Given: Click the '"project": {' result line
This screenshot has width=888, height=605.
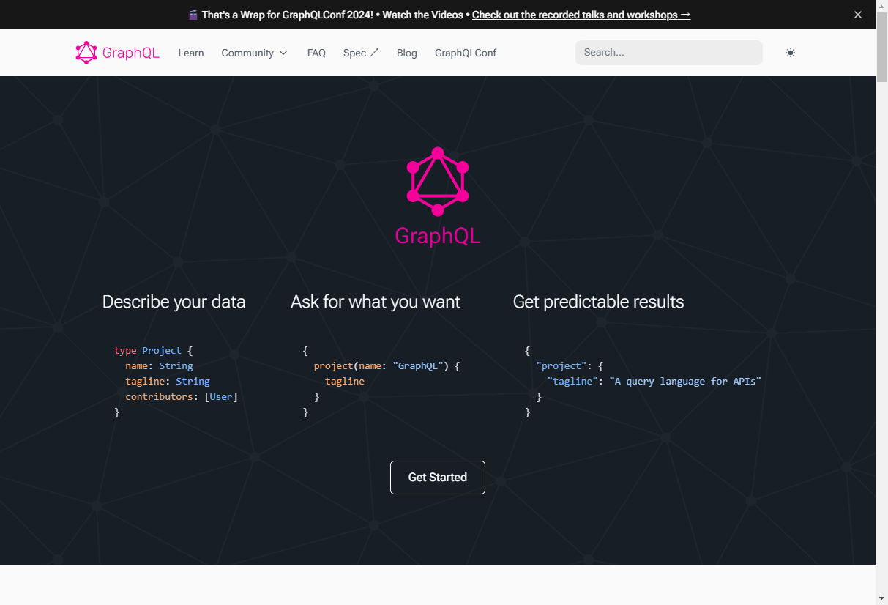Looking at the screenshot, I should coord(570,366).
